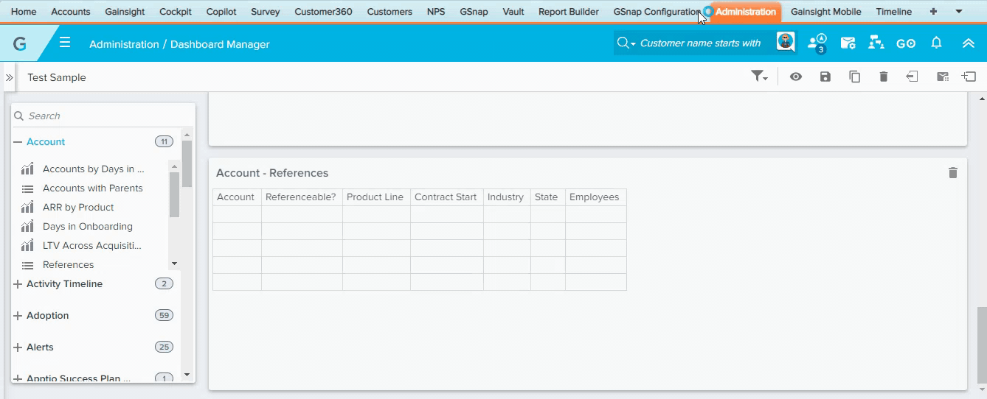Click the email share icon in toolbar
The width and height of the screenshot is (987, 399).
pyautogui.click(x=942, y=77)
